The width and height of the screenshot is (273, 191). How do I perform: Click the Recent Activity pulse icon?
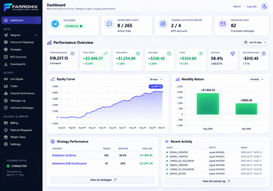[x=167, y=142]
